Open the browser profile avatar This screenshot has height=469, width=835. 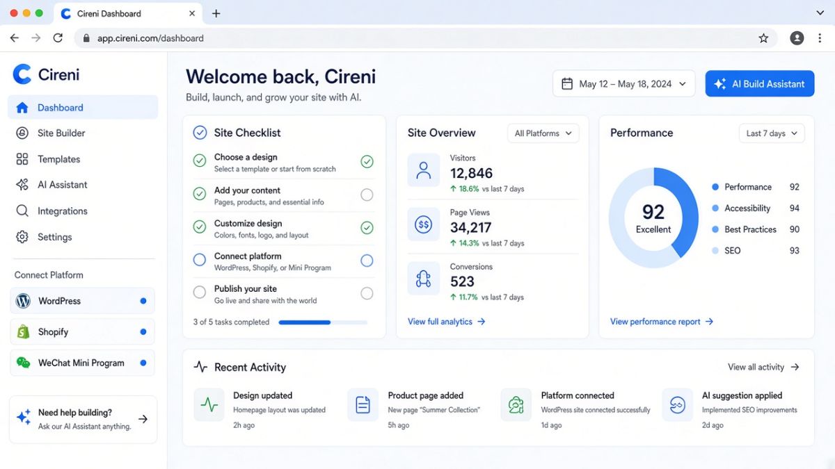click(797, 38)
